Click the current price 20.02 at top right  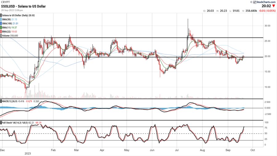(267, 6)
